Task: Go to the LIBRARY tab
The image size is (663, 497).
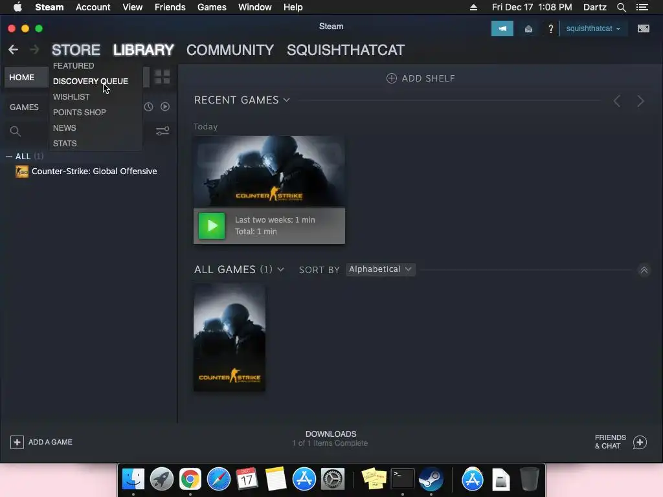Action: (x=143, y=50)
